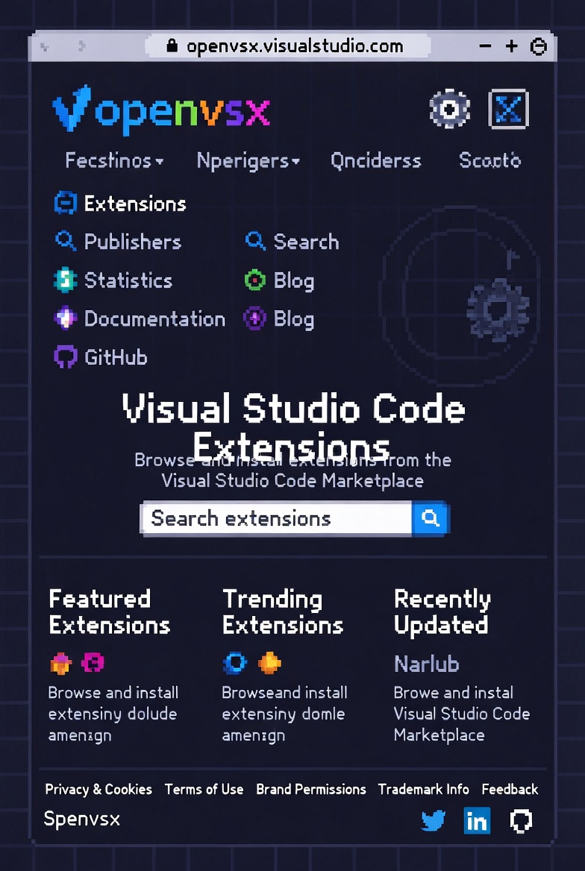Click the Recently Updated heading
This screenshot has height=871, width=585.
click(442, 612)
